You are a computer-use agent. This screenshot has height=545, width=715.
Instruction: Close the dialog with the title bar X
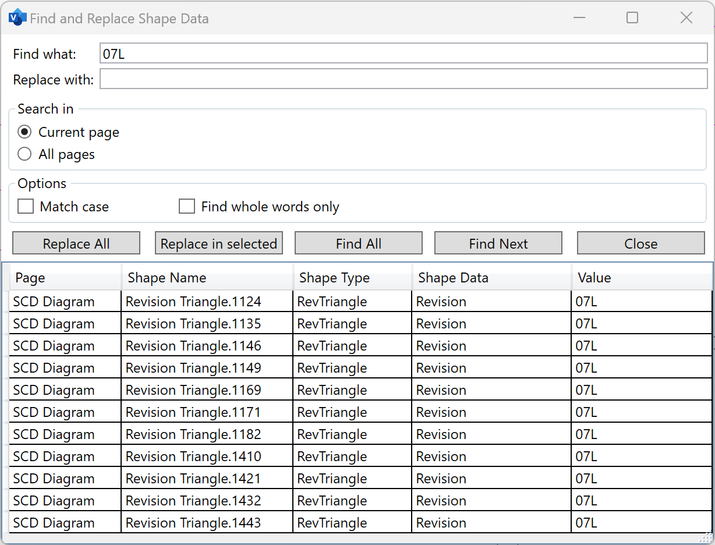pyautogui.click(x=686, y=18)
